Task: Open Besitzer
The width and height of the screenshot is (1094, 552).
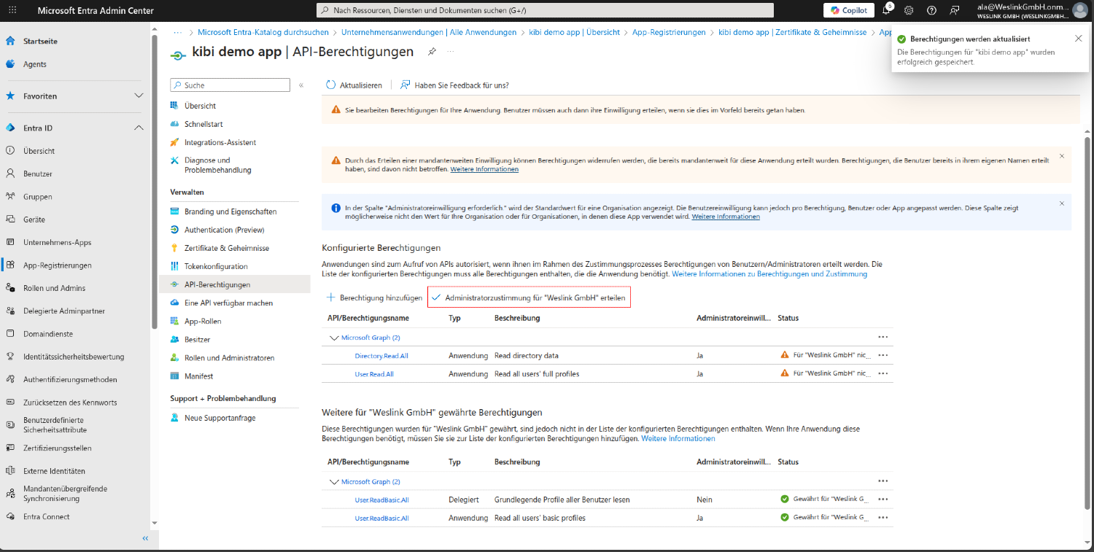Action: (197, 339)
